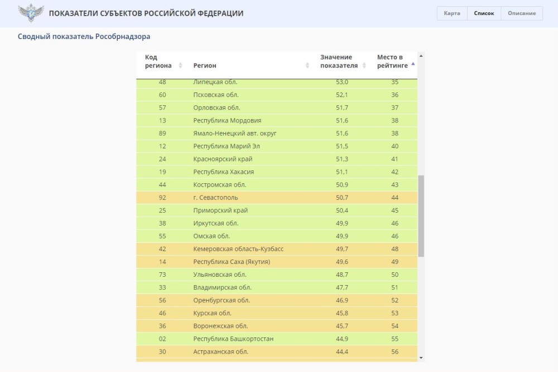Click on Ямало-Ненецкий авт. округ
Screen dimensions: 558x372
click(x=235, y=133)
